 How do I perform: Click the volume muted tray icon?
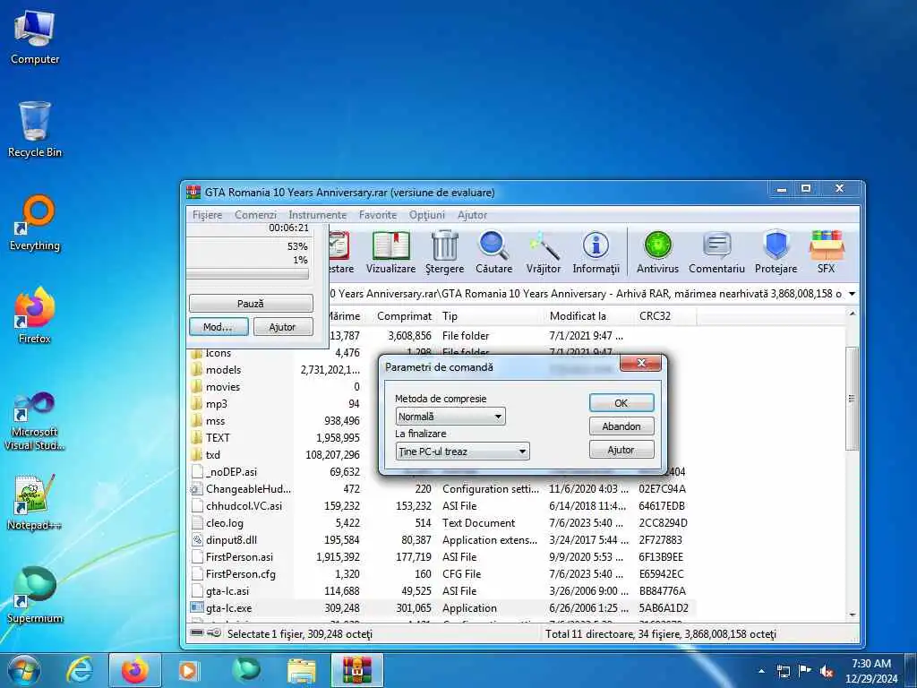pyautogui.click(x=827, y=671)
